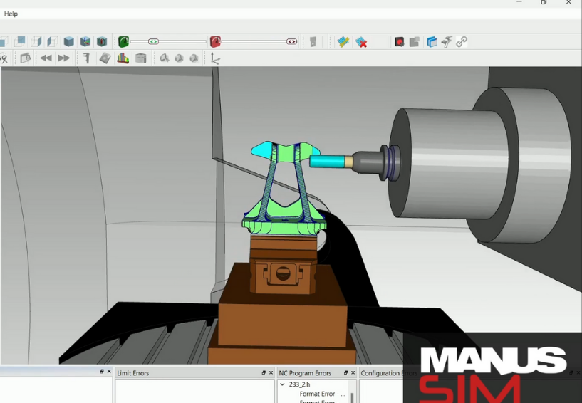Screen dimensions: 582x403
Task: Collapse the 233_2.h tree node
Action: coord(282,384)
